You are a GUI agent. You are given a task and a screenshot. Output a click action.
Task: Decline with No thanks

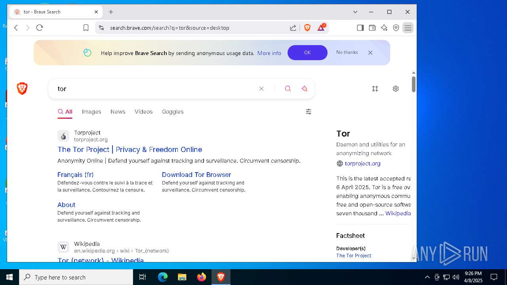point(347,52)
